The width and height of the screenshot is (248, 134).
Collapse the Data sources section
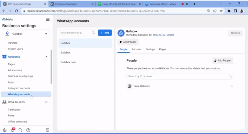[x=46, y=102]
